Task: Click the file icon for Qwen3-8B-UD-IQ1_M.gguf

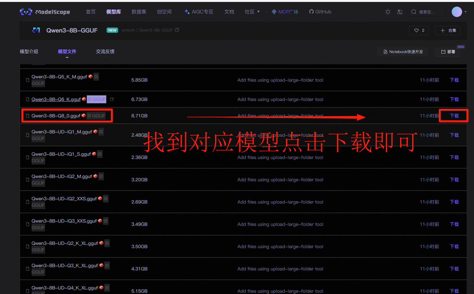Action: 27,135
